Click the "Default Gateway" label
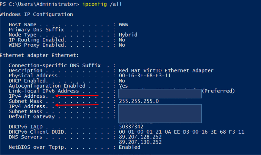The height and width of the screenshot is (155, 261). pyautogui.click(x=32, y=116)
